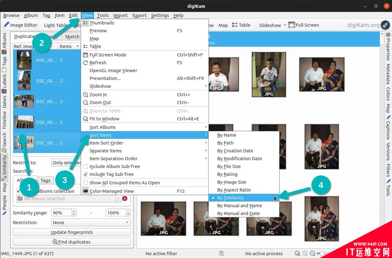Choose Presentation... in the View menu
The width and height of the screenshot is (392, 258).
click(x=145, y=78)
